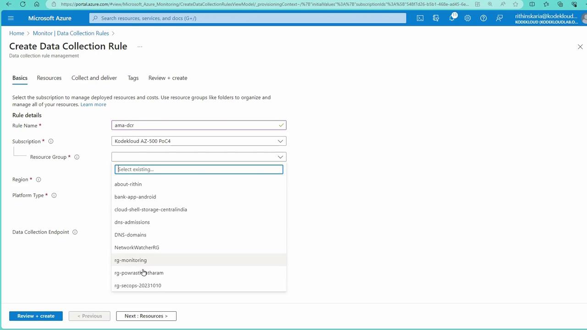This screenshot has height=330, width=587.
Task: Select bank-app-android resource group
Action: pyautogui.click(x=199, y=197)
